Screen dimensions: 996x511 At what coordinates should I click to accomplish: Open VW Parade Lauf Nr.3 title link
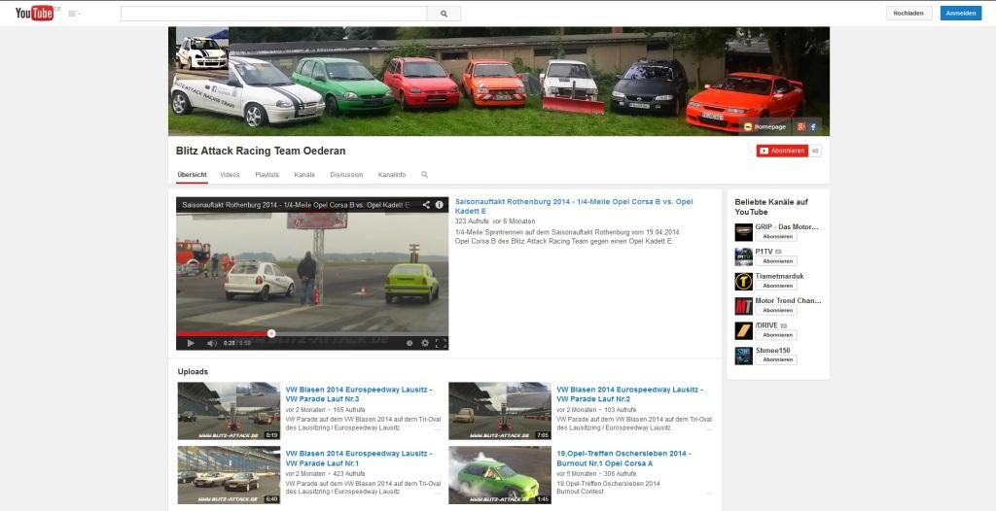tap(359, 394)
